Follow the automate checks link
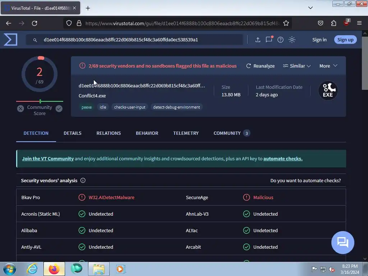This screenshot has width=368, height=276. 283,158
